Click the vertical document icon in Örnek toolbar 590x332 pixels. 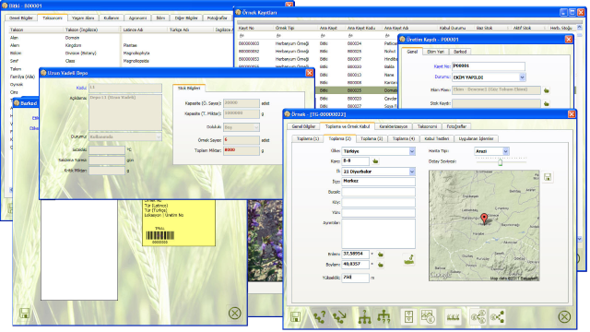408,317
